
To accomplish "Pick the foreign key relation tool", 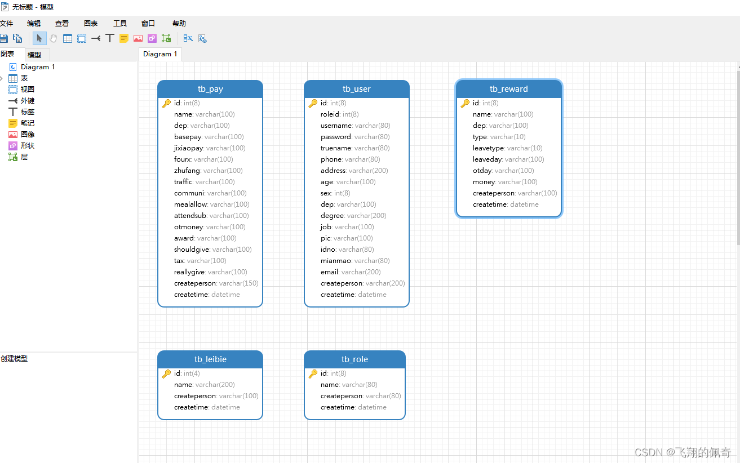I will tap(96, 38).
